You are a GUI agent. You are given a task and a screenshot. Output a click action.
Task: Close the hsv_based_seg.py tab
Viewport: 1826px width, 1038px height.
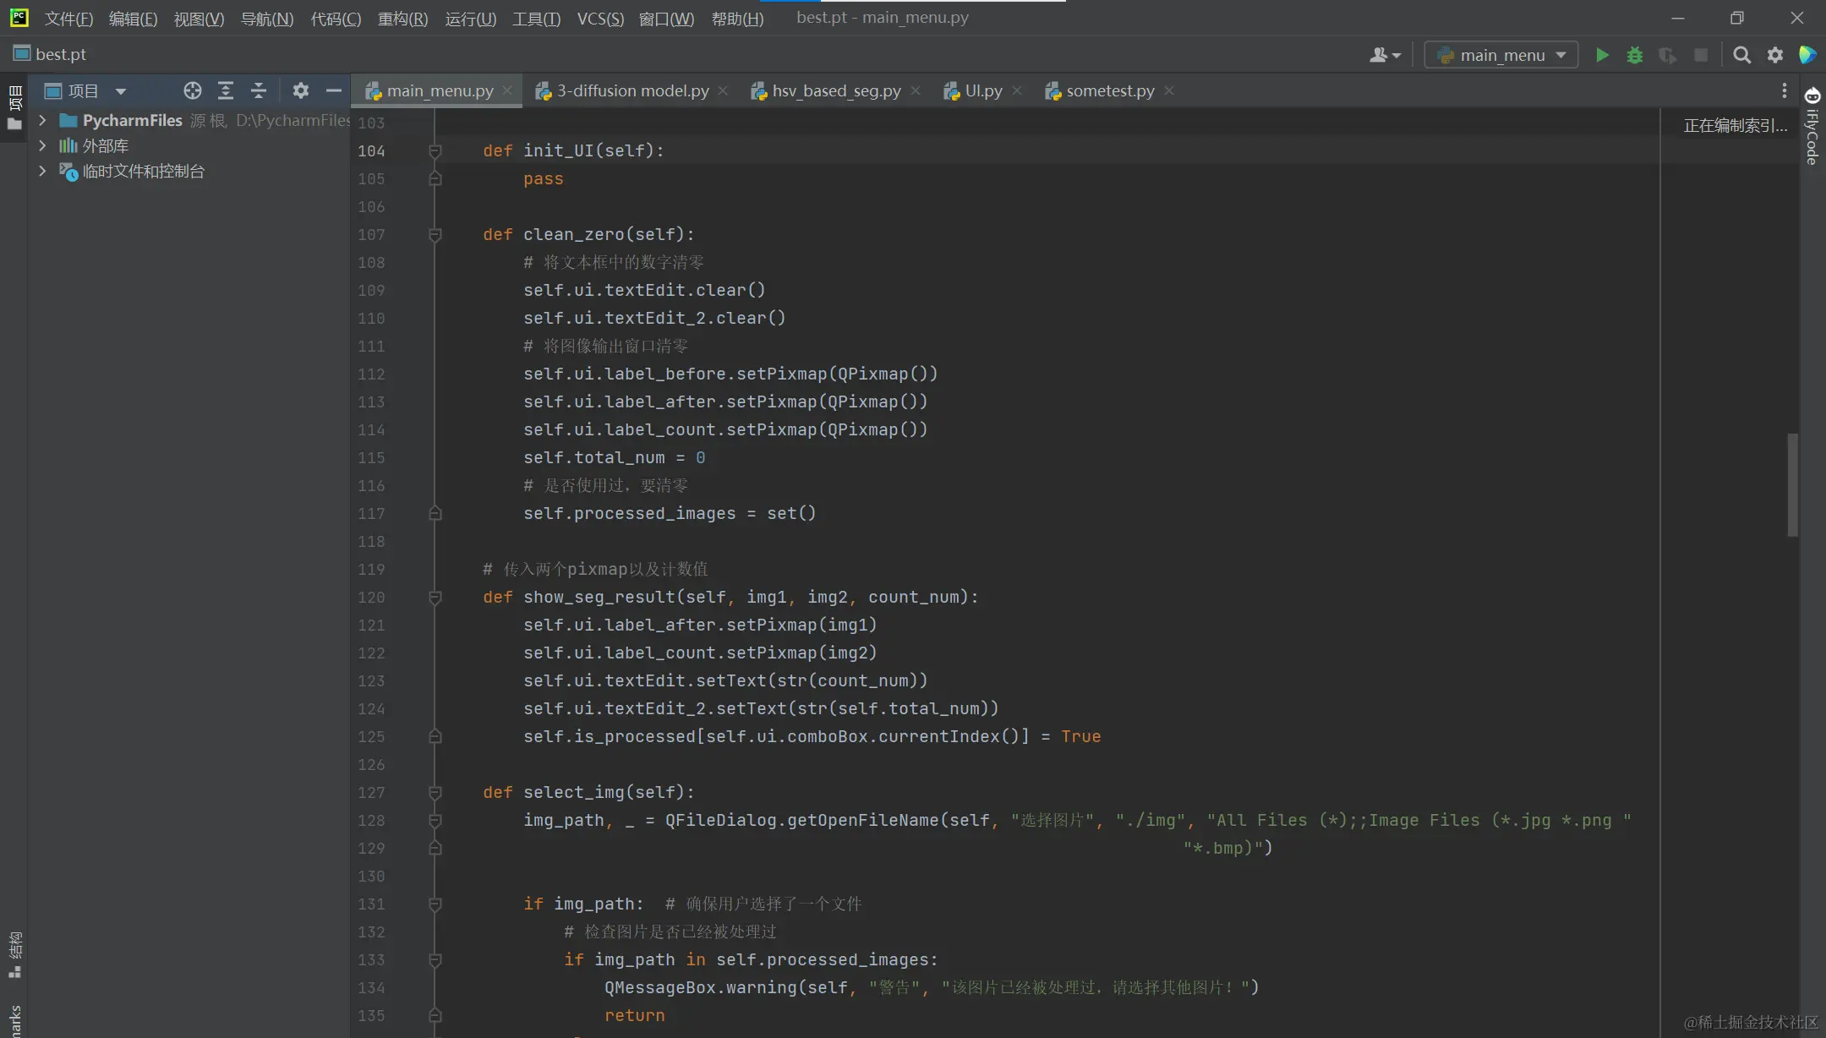pyautogui.click(x=916, y=90)
